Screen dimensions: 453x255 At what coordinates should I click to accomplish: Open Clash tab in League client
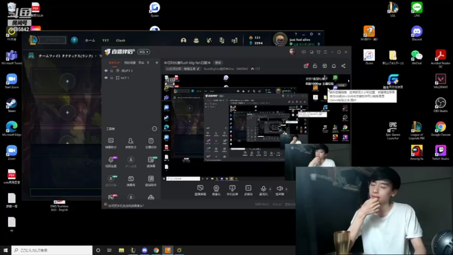(121, 40)
